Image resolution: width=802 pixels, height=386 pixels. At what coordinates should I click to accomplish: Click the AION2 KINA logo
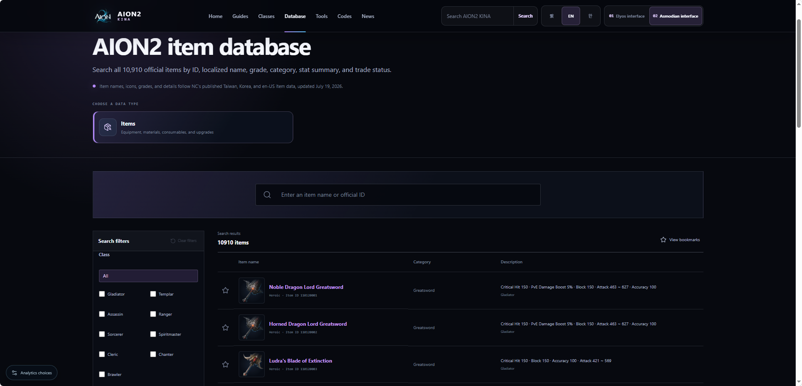pos(117,16)
